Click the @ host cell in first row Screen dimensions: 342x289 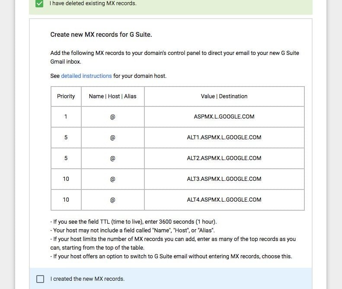[112, 117]
